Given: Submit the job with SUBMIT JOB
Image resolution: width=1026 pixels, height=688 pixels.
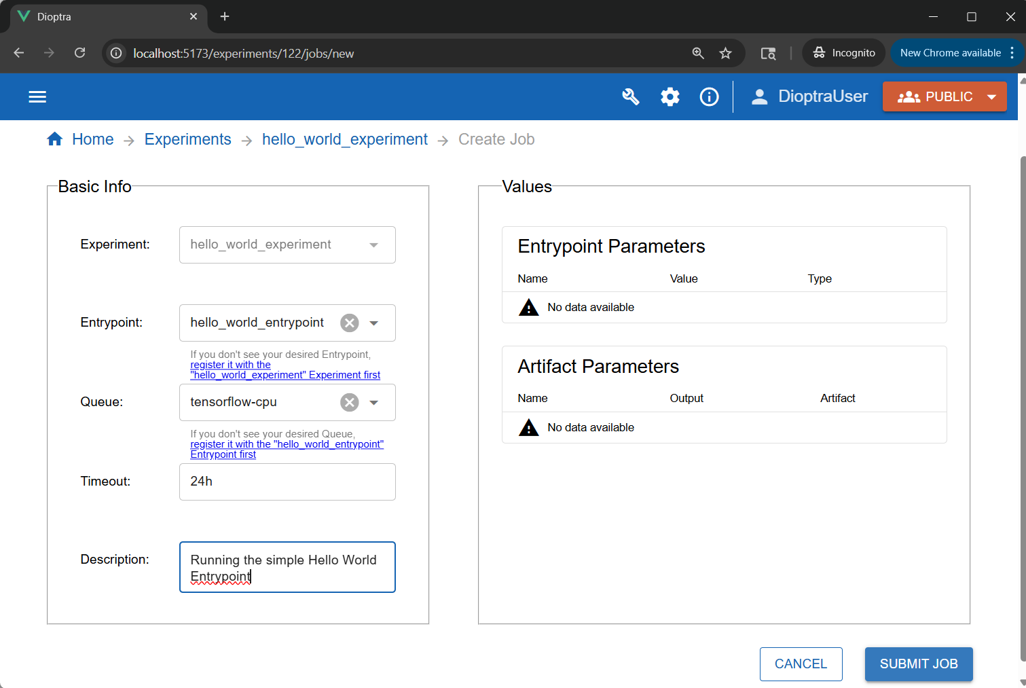Looking at the screenshot, I should pos(919,664).
